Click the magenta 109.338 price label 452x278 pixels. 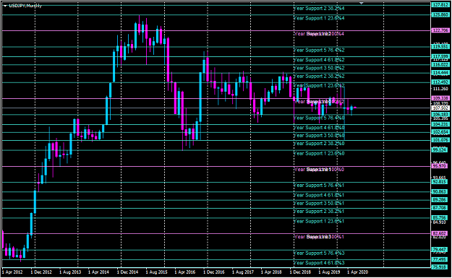pyautogui.click(x=440, y=98)
